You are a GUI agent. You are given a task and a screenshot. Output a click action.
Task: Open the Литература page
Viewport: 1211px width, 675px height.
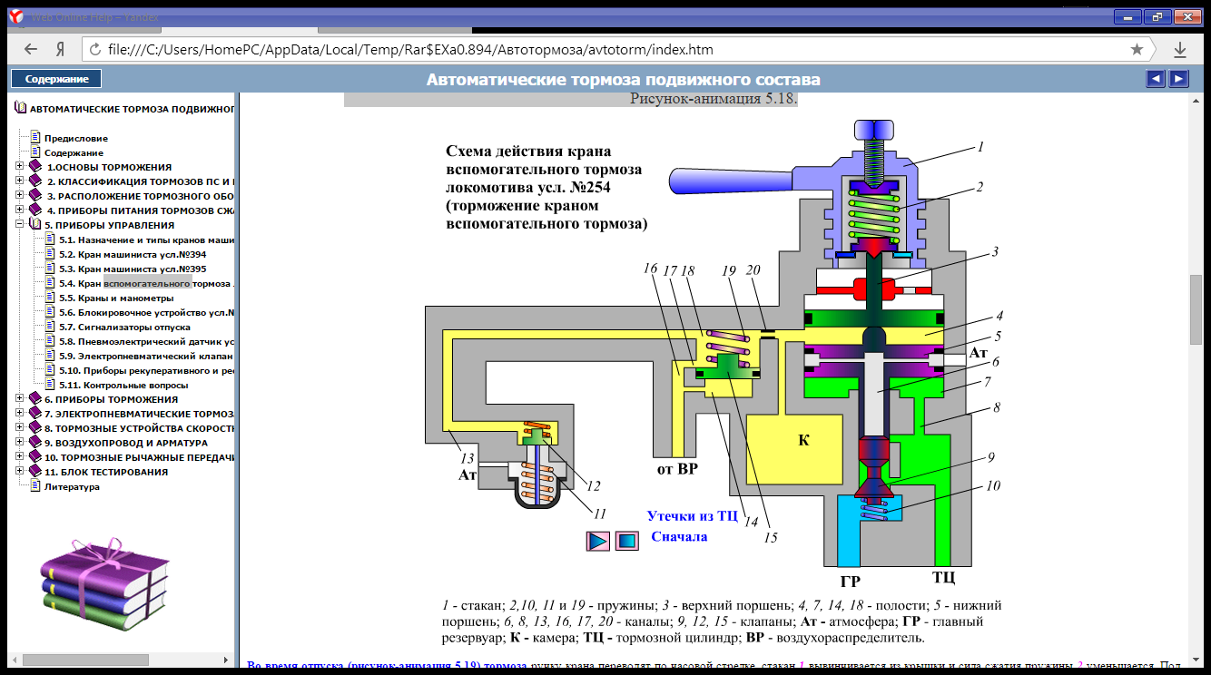72,486
